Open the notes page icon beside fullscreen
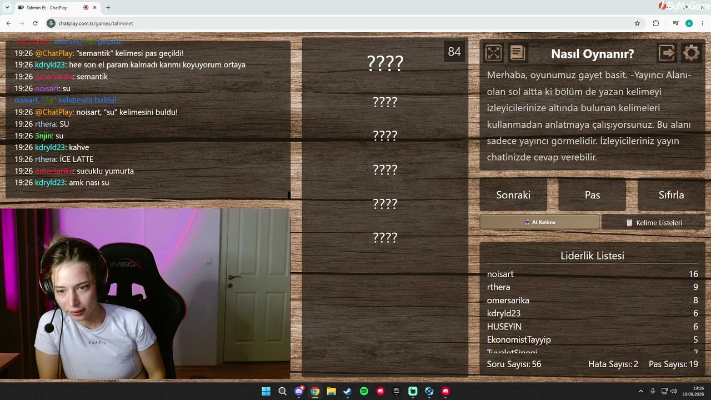This screenshot has width=711, height=400. [x=517, y=53]
